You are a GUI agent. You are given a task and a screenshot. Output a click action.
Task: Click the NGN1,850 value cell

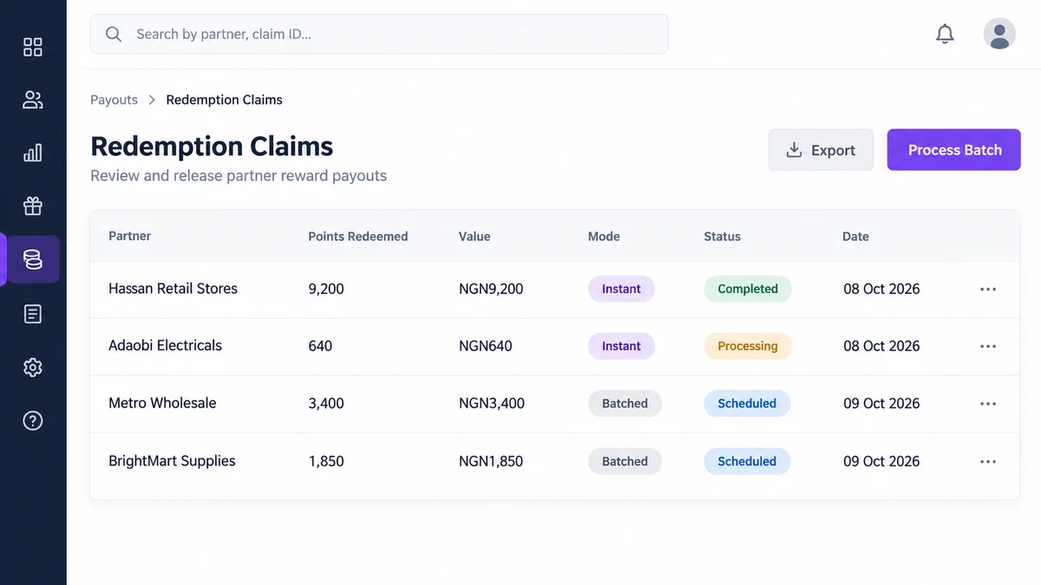coord(491,461)
